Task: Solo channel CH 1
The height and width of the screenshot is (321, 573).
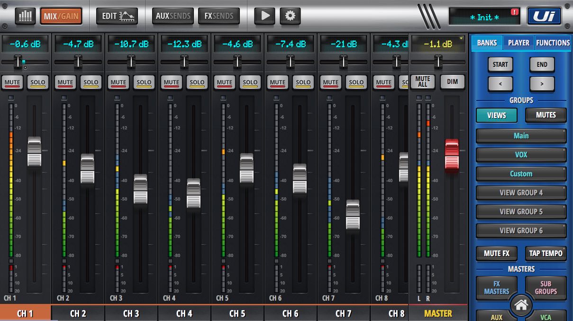Action: [x=38, y=83]
